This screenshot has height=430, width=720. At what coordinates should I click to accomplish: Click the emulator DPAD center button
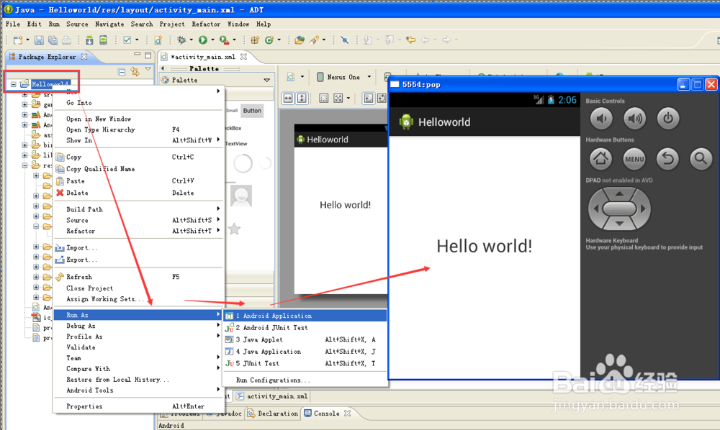point(619,209)
